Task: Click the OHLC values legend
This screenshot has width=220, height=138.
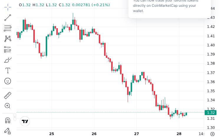Action: coord(64,5)
